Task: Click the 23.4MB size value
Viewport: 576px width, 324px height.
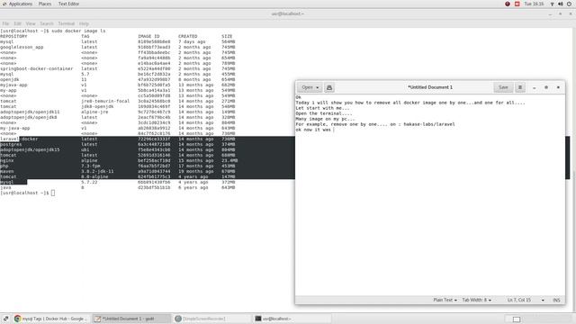Action: (229, 160)
